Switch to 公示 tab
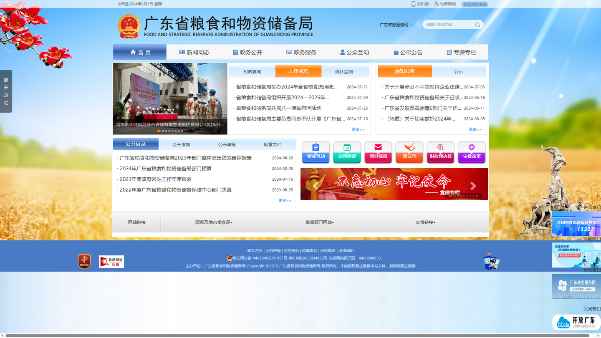This screenshot has height=338, width=601. [459, 71]
